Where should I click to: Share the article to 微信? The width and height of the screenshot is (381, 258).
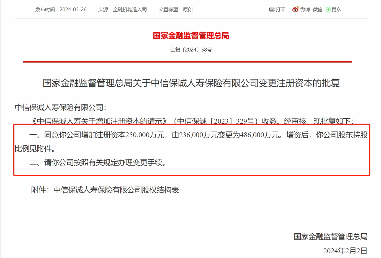(x=318, y=10)
